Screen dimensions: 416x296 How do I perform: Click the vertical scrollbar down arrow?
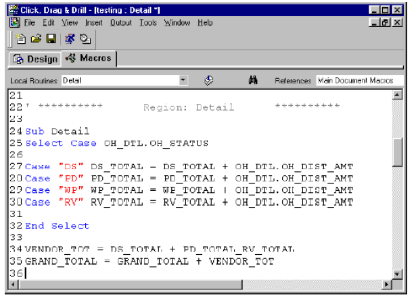[x=398, y=273]
